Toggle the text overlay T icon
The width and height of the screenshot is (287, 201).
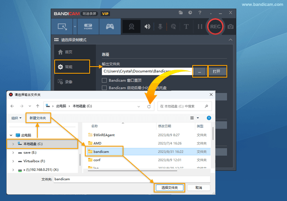186,27
